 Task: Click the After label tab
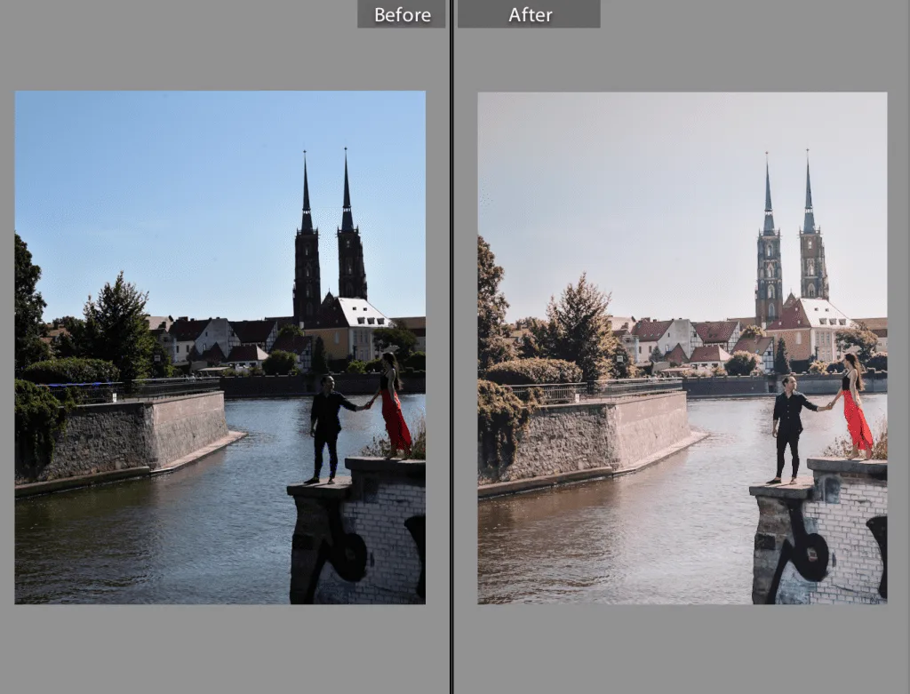(529, 14)
